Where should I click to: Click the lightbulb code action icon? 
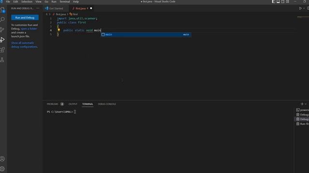pyautogui.click(x=59, y=30)
